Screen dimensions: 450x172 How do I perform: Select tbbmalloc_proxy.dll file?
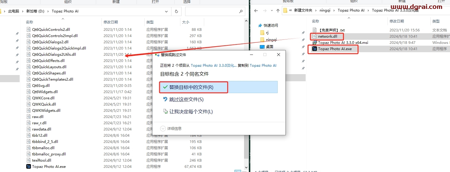click(49, 154)
